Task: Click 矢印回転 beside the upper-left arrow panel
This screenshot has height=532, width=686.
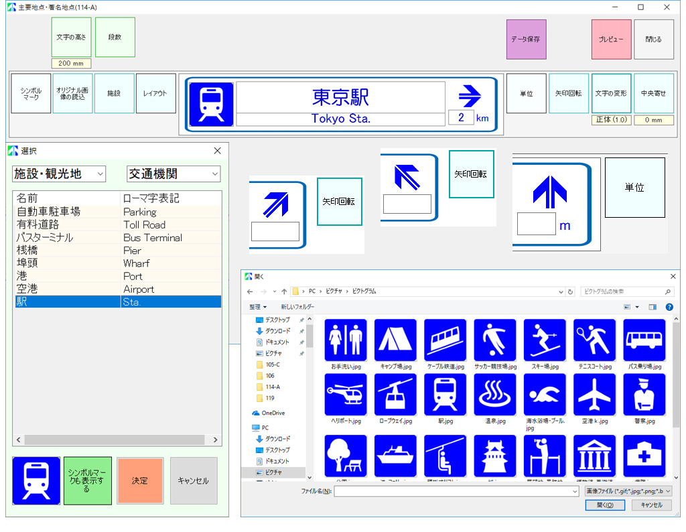Action: (471, 174)
